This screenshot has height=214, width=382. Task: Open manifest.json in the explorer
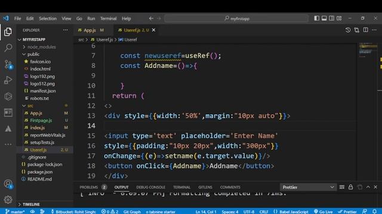43,91
